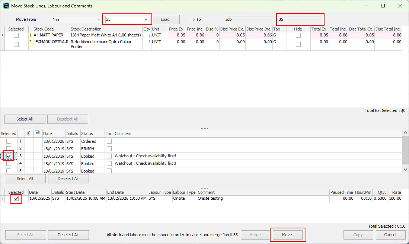Click Select All below the comments grid
The width and height of the screenshot is (409, 244).
point(25,179)
